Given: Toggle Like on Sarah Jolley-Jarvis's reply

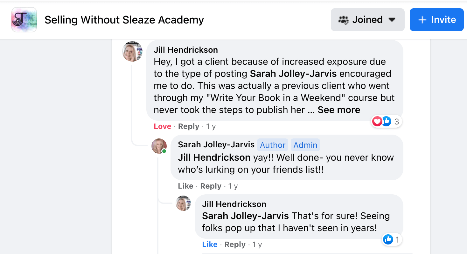Looking at the screenshot, I should pyautogui.click(x=185, y=186).
